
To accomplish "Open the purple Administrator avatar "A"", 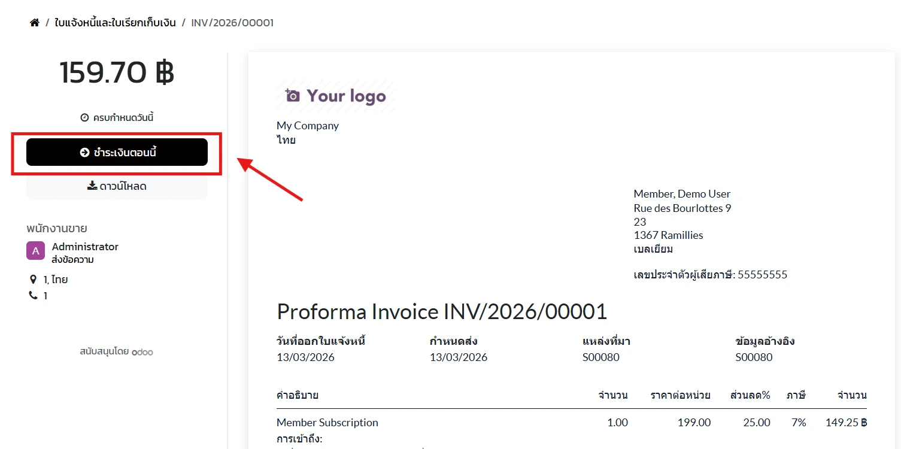I will [x=36, y=251].
